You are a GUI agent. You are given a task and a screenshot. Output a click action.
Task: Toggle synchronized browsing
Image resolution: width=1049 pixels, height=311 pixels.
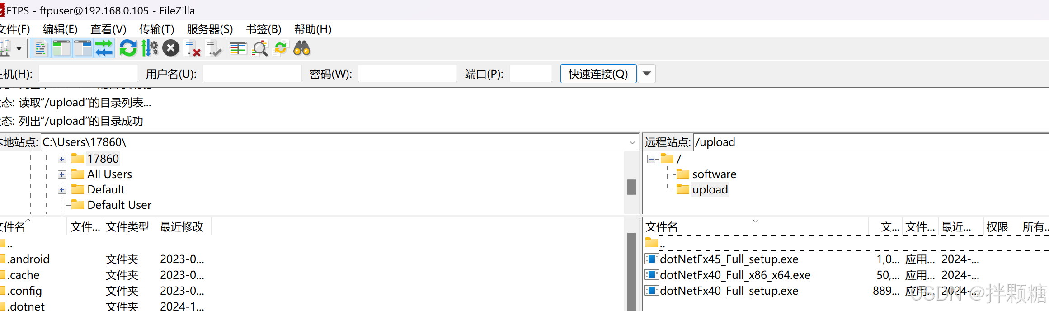click(281, 48)
